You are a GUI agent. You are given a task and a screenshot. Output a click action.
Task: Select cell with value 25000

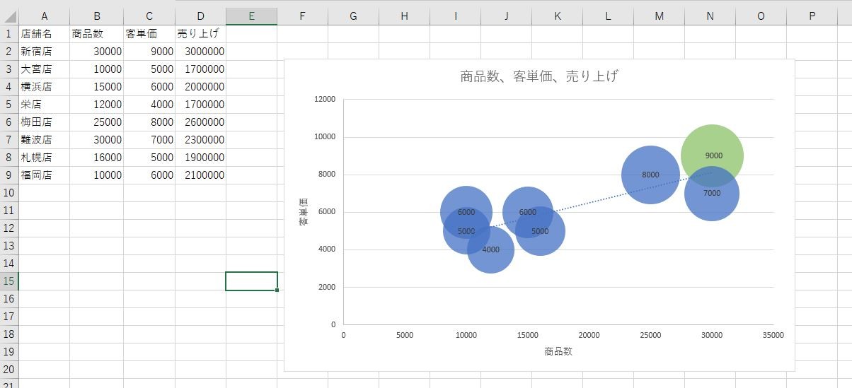tap(96, 122)
